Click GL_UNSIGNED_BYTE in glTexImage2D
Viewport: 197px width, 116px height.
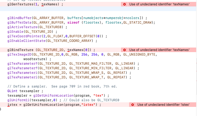(139, 55)
